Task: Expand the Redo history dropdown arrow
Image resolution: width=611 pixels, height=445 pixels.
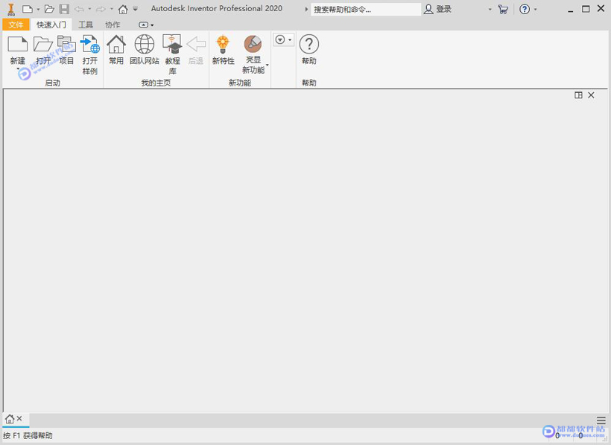Action: tap(112, 9)
